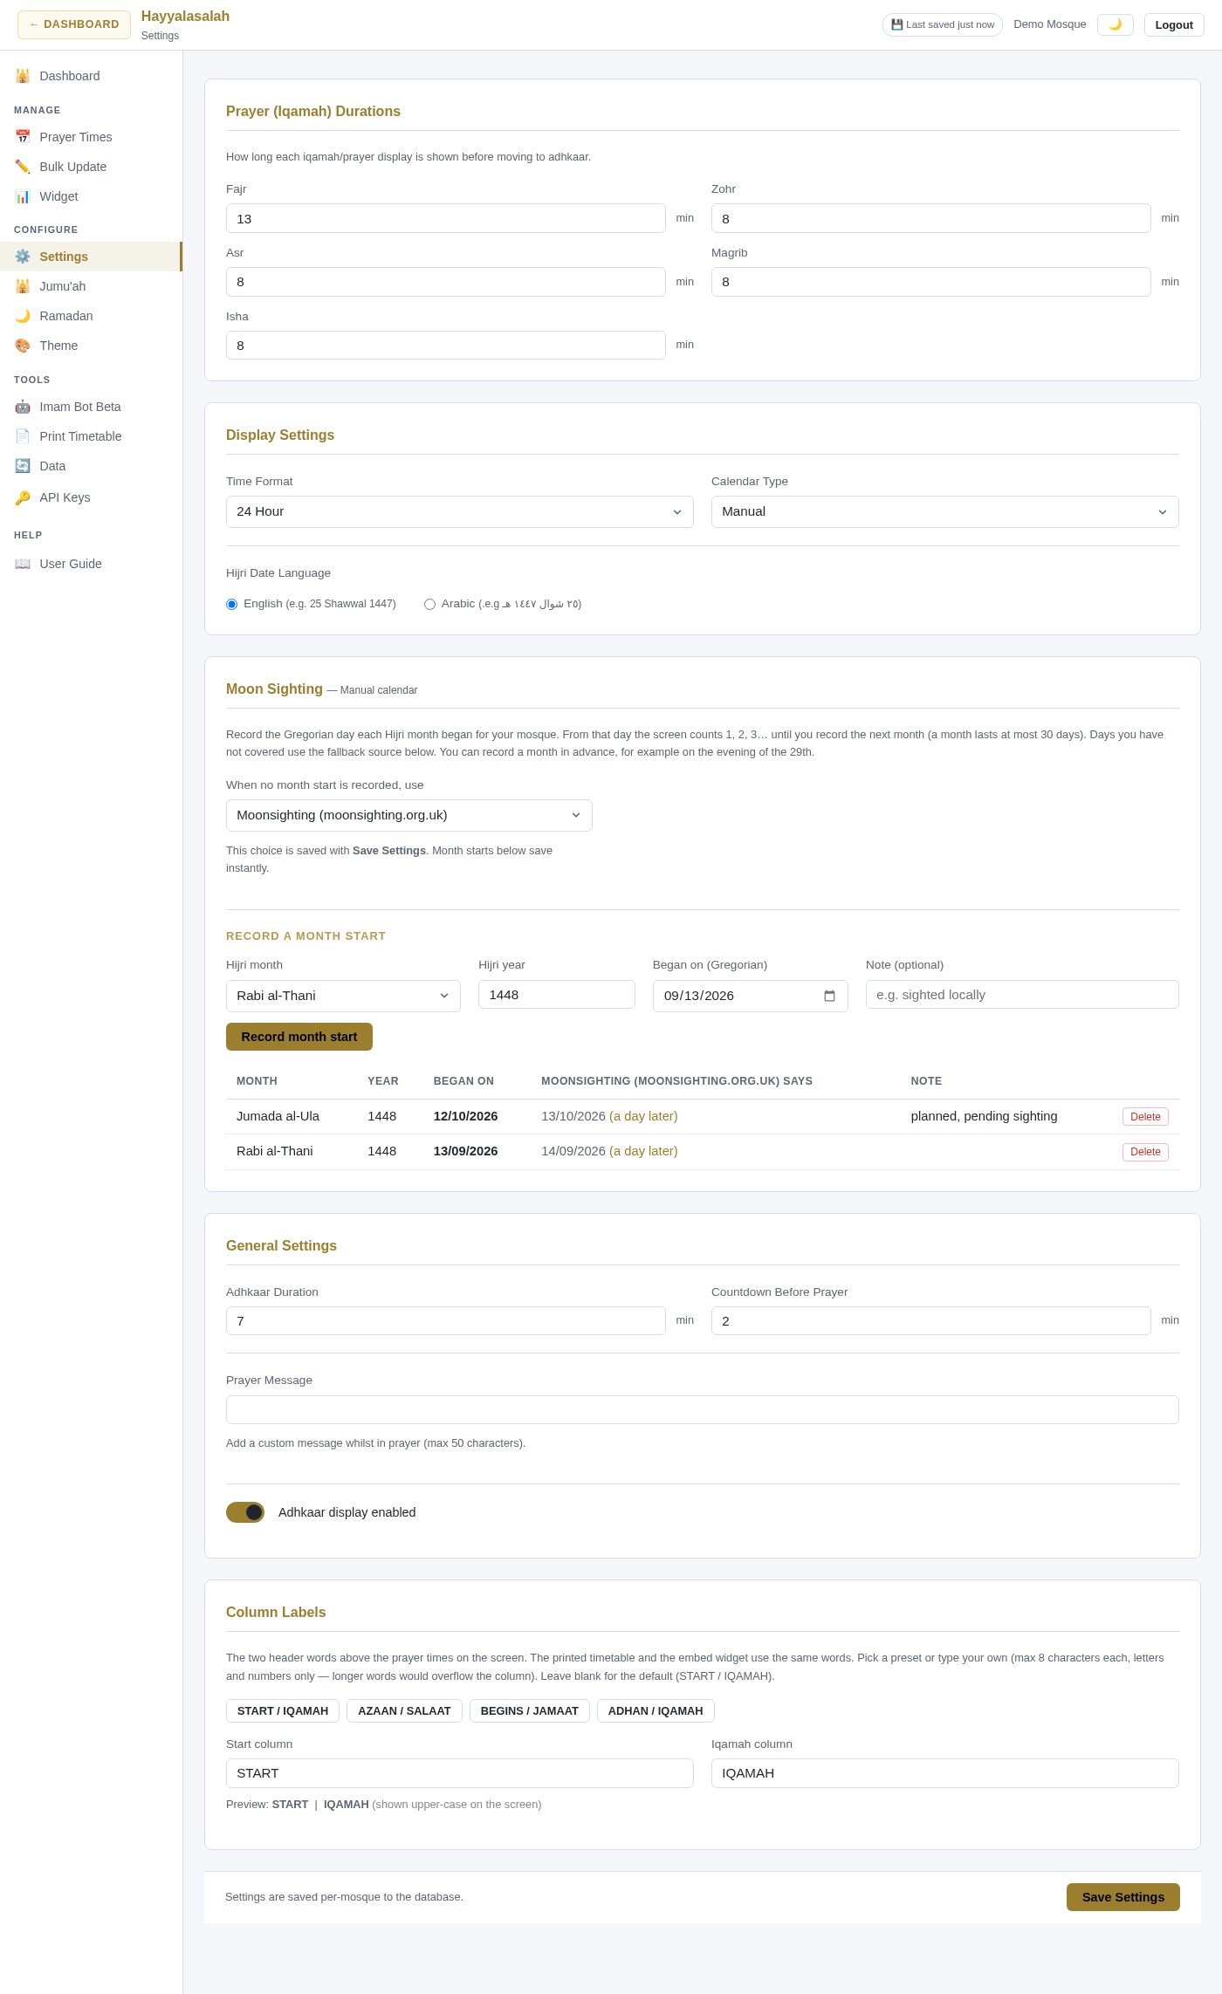Click the Imam Bot robot icon

tap(23, 407)
